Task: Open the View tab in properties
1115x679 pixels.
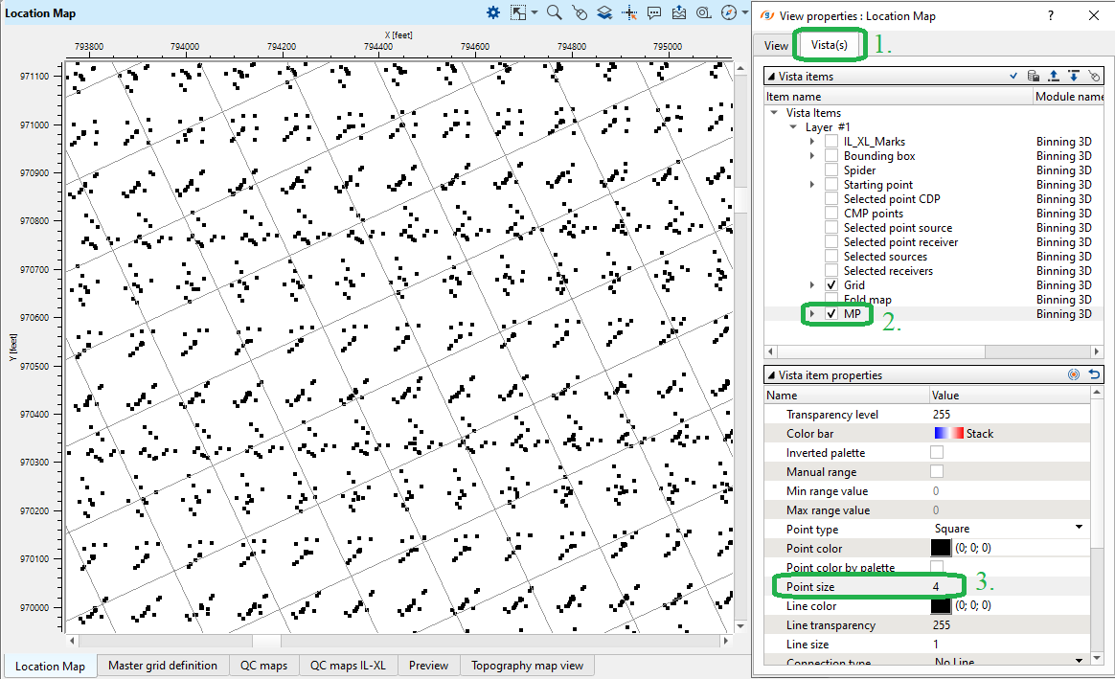Action: point(776,45)
